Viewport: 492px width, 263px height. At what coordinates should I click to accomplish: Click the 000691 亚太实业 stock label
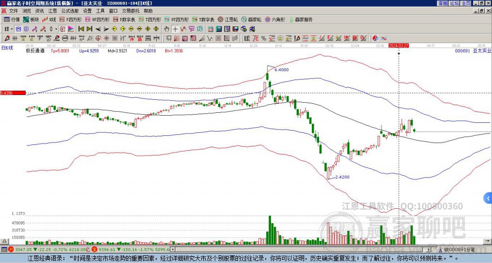(473, 50)
